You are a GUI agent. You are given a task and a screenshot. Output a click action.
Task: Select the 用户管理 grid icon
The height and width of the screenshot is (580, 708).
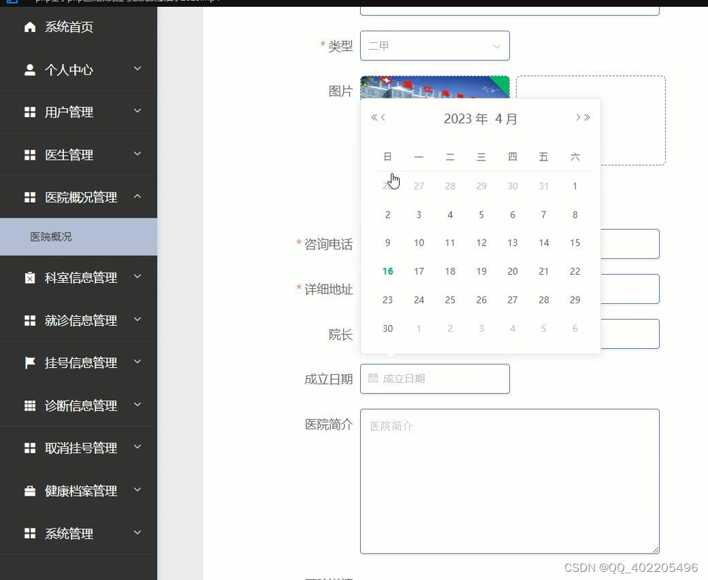coord(30,112)
